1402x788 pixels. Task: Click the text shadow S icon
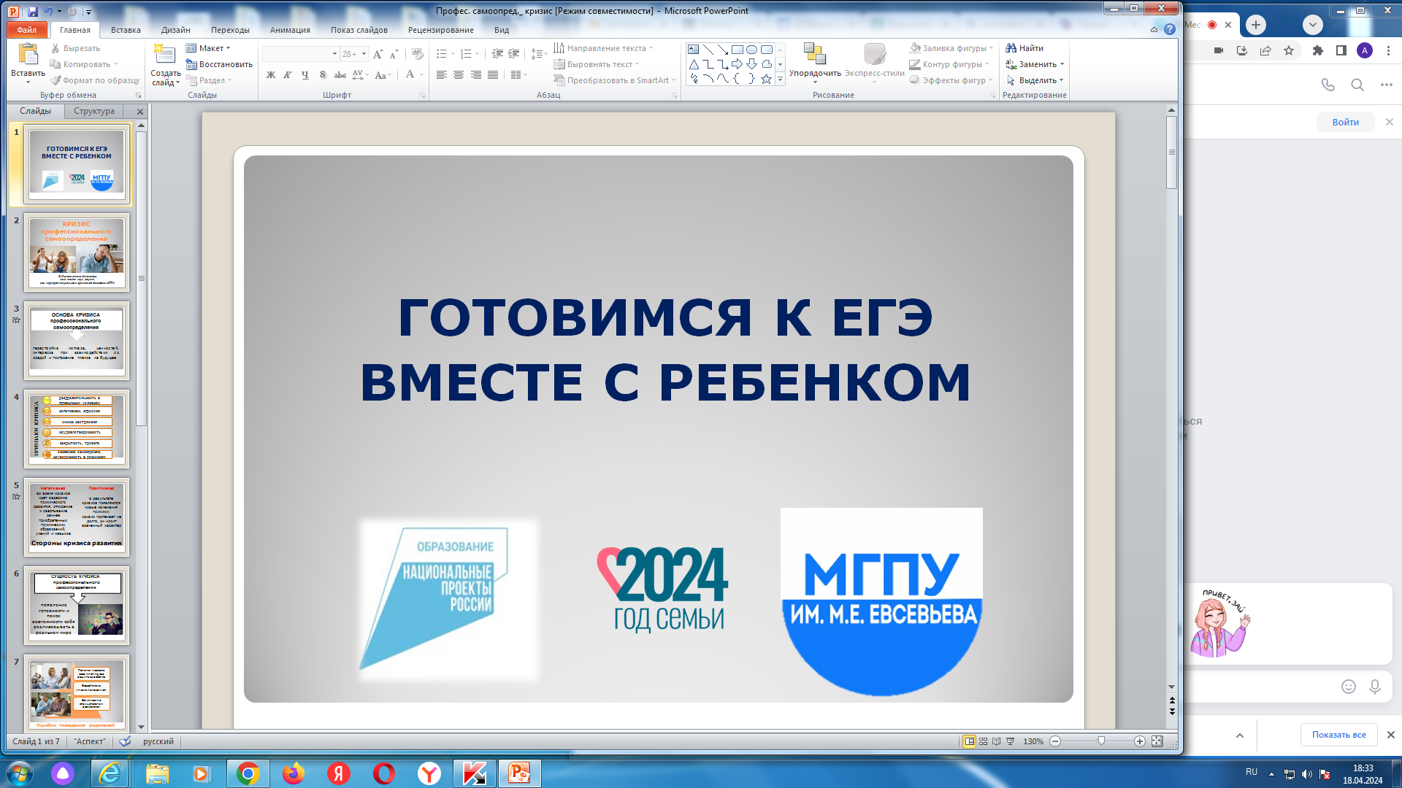click(322, 75)
